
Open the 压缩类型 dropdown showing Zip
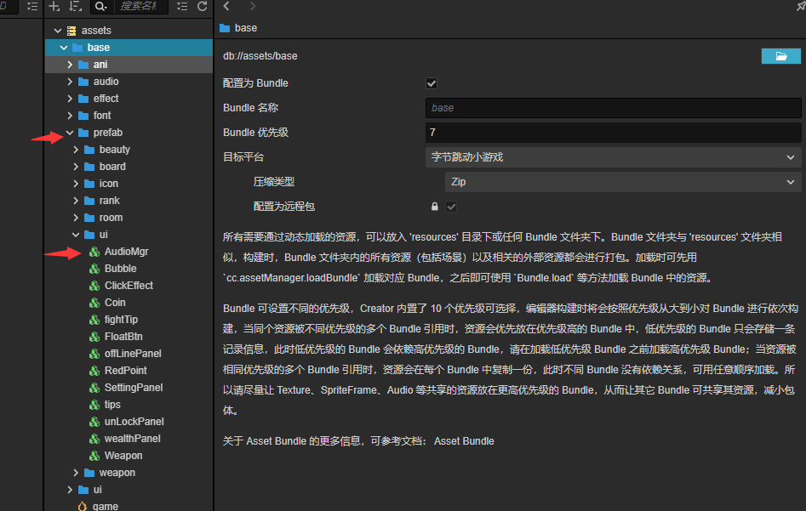(622, 182)
